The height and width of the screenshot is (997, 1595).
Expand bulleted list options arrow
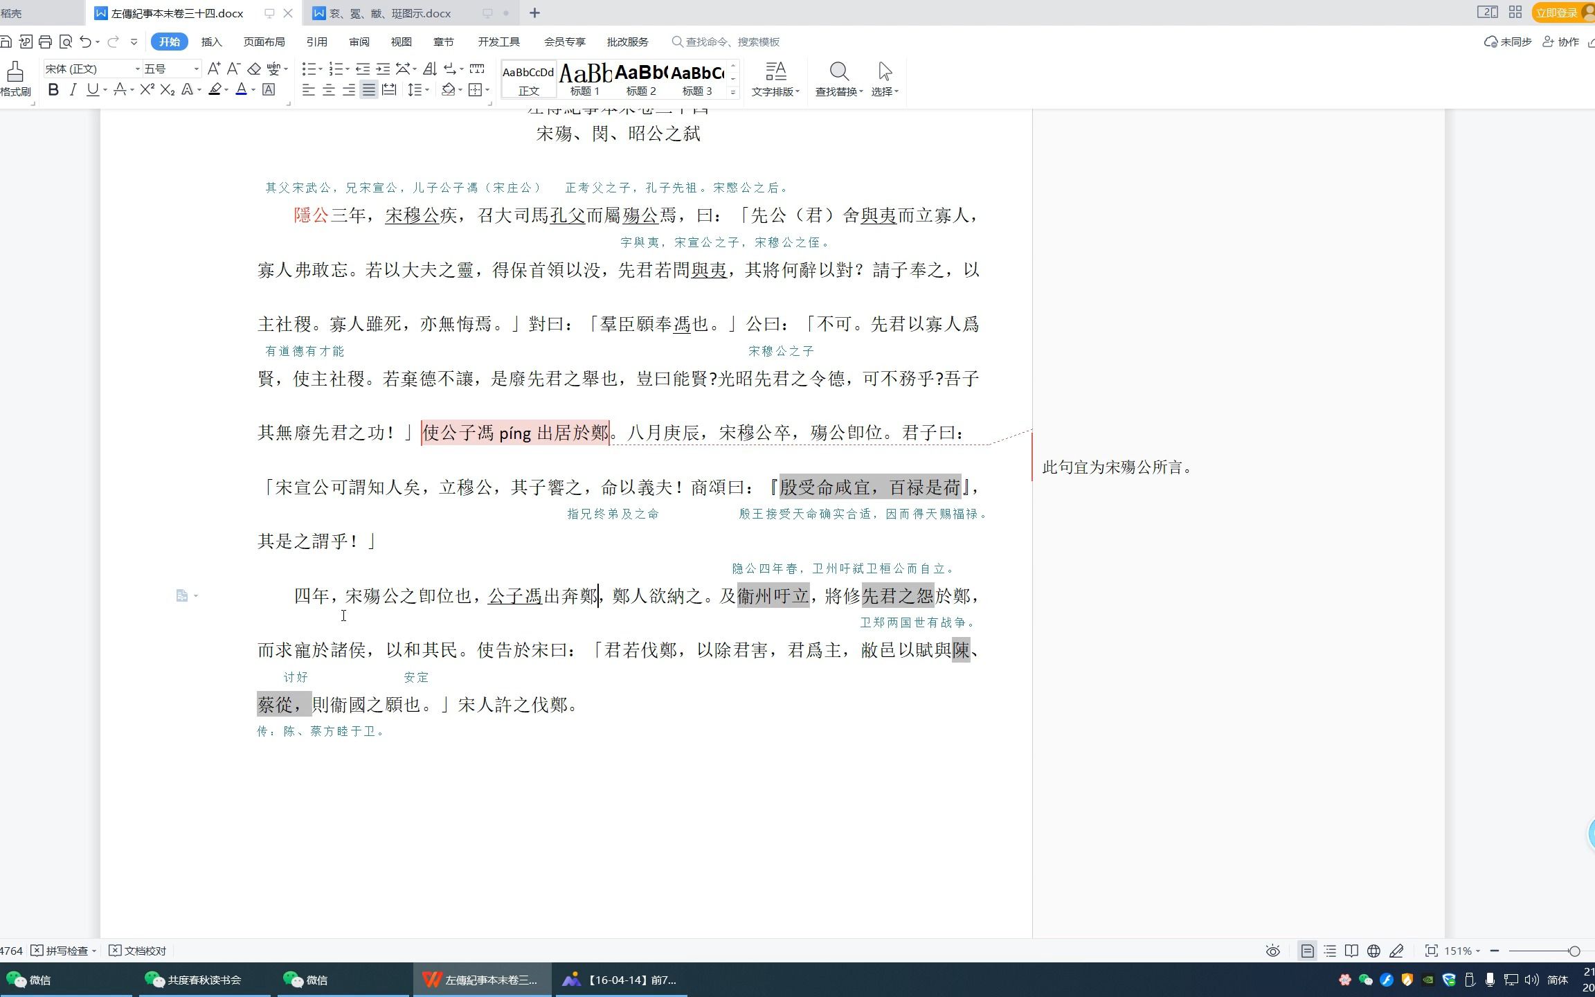(x=321, y=69)
